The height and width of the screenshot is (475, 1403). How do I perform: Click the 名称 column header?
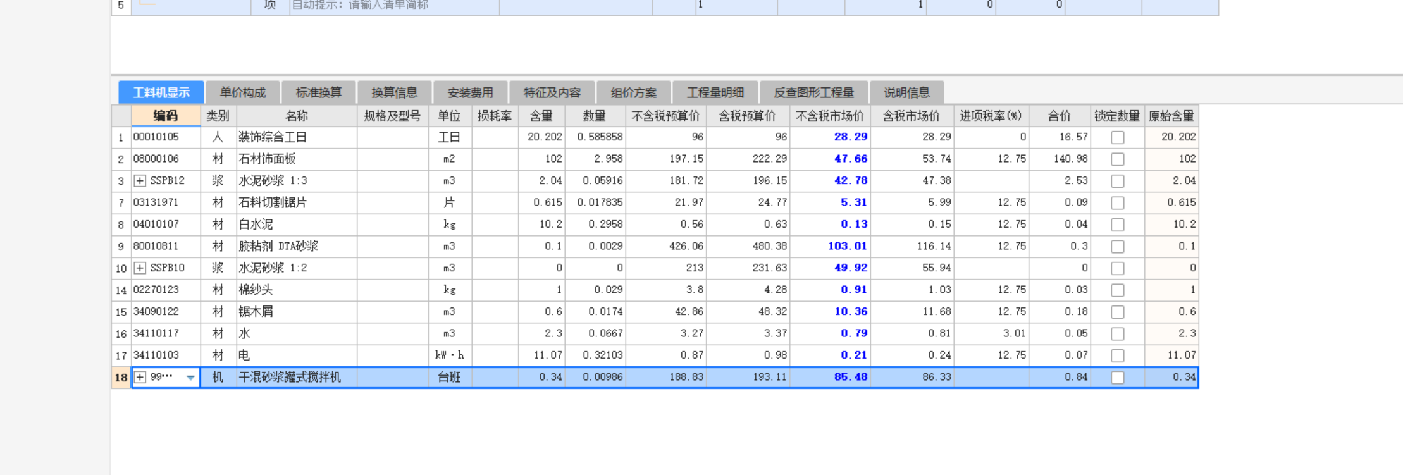pos(296,116)
